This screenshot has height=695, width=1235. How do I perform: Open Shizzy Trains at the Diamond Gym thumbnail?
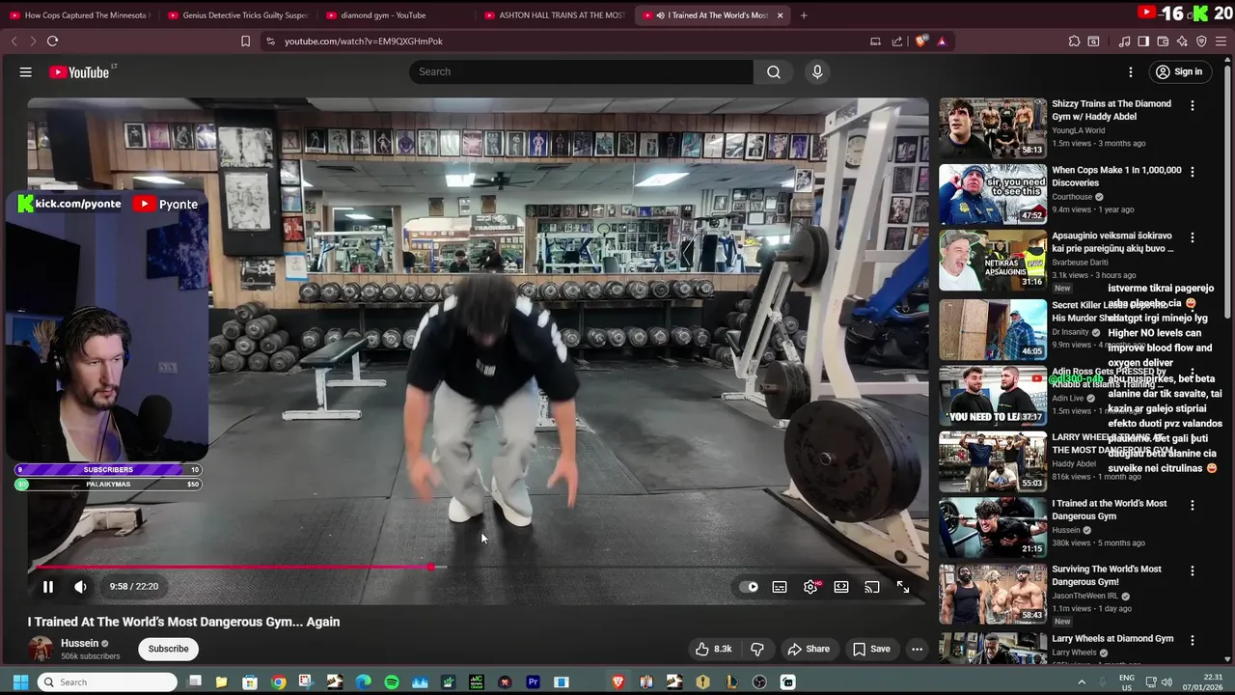pos(993,127)
